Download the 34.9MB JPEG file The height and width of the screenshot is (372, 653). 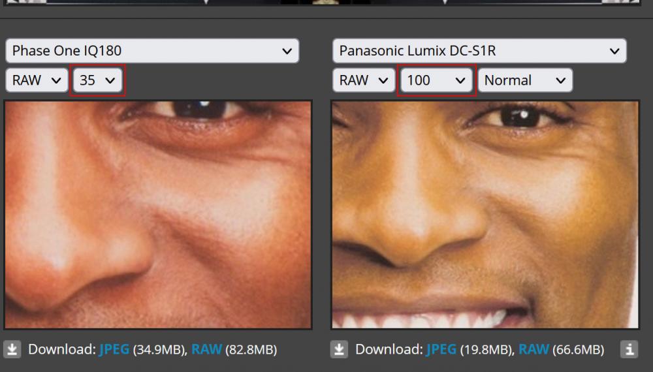pyautogui.click(x=114, y=349)
